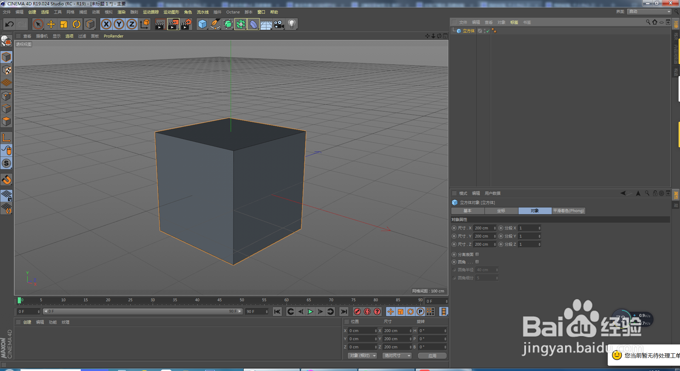680x371 pixels.
Task: Jump to the end of the animation
Action: click(344, 312)
